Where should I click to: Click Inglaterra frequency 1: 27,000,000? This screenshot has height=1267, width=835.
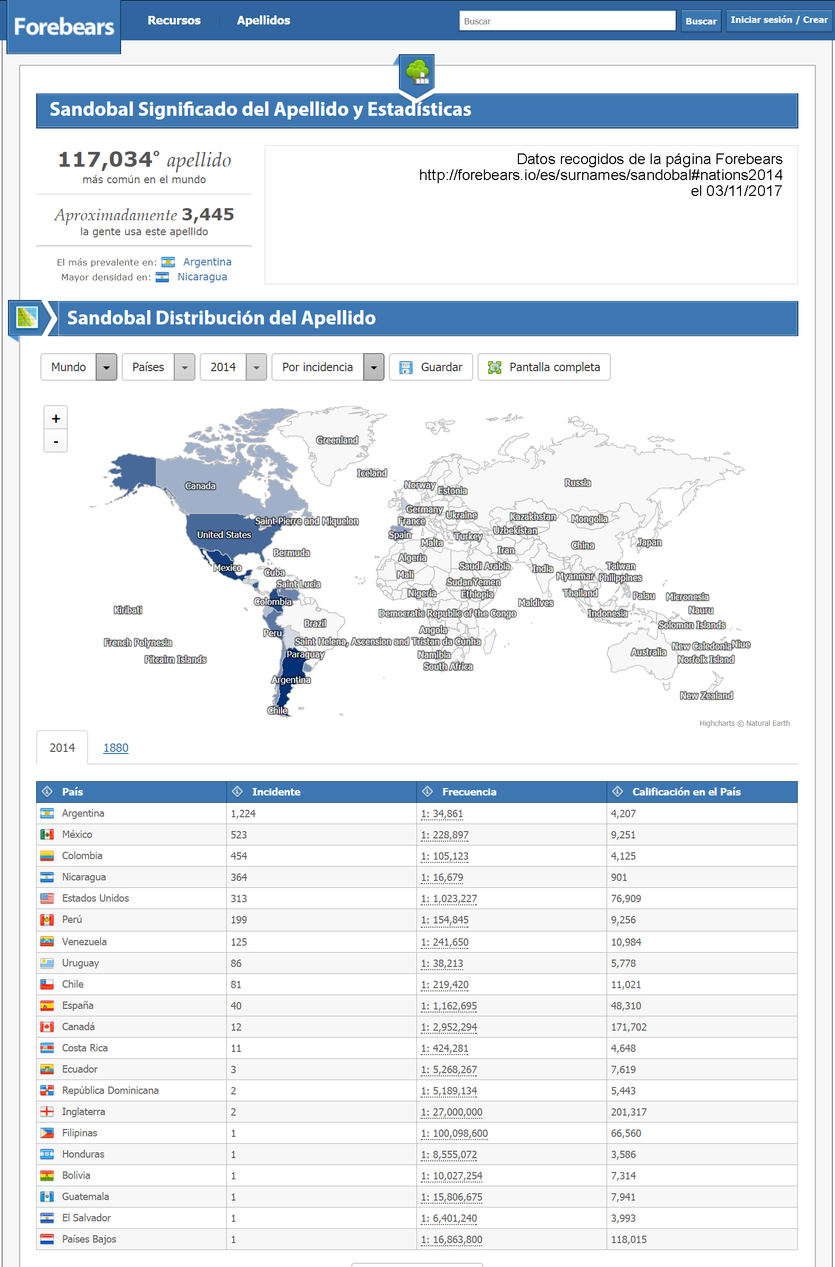pos(451,1112)
